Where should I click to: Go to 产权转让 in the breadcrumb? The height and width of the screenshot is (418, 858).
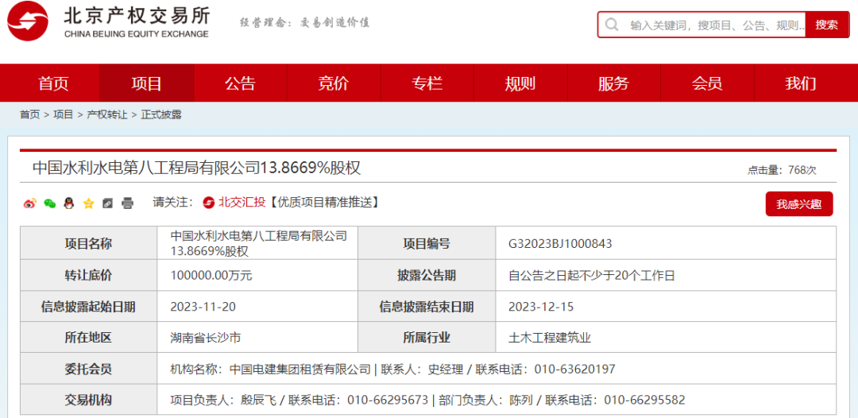(107, 114)
